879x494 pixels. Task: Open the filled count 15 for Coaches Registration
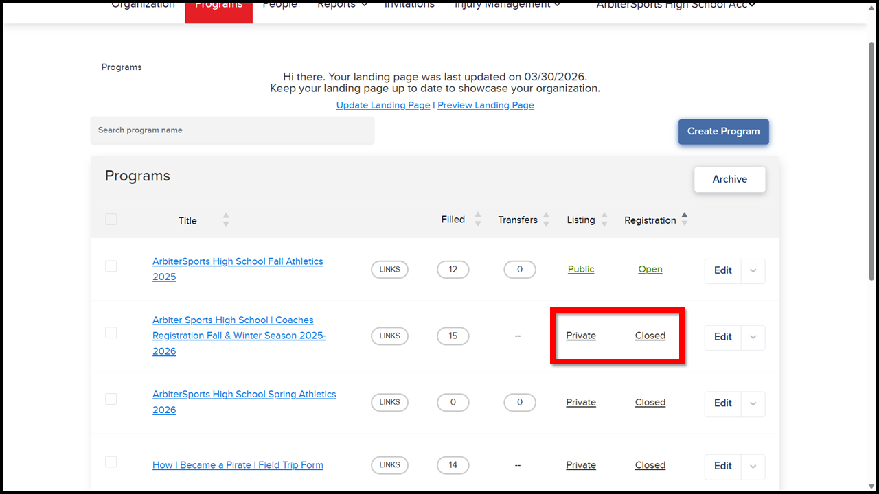coord(453,336)
